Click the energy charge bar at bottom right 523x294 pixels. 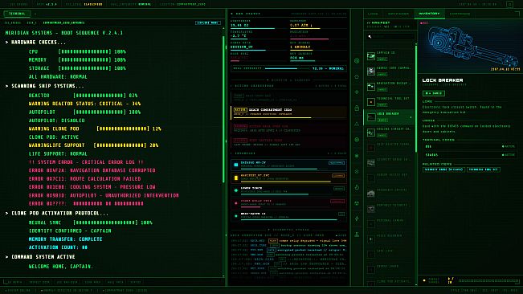[x=488, y=280]
